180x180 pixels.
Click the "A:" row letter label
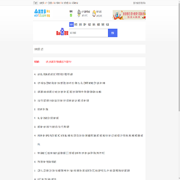35,74
